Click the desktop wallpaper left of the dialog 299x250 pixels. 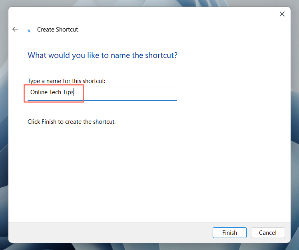point(4,120)
